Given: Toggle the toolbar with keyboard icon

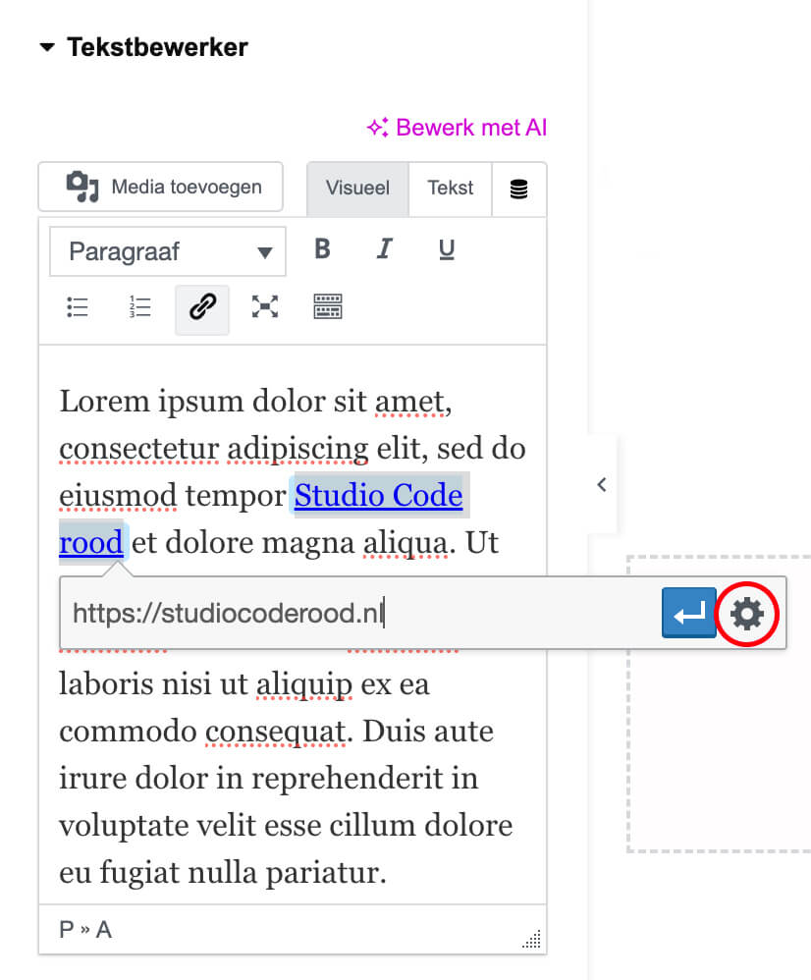Looking at the screenshot, I should pyautogui.click(x=327, y=307).
